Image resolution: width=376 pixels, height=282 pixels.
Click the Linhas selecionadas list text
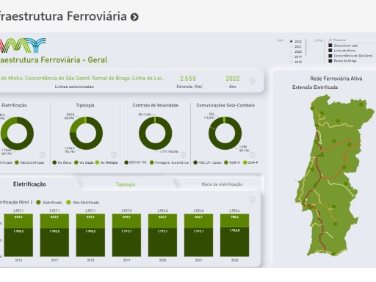[82, 79]
